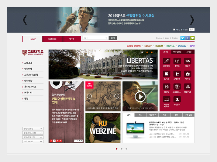The image size is (217, 162).
Task: Open the HOSPITAL link
Action: 170,46
